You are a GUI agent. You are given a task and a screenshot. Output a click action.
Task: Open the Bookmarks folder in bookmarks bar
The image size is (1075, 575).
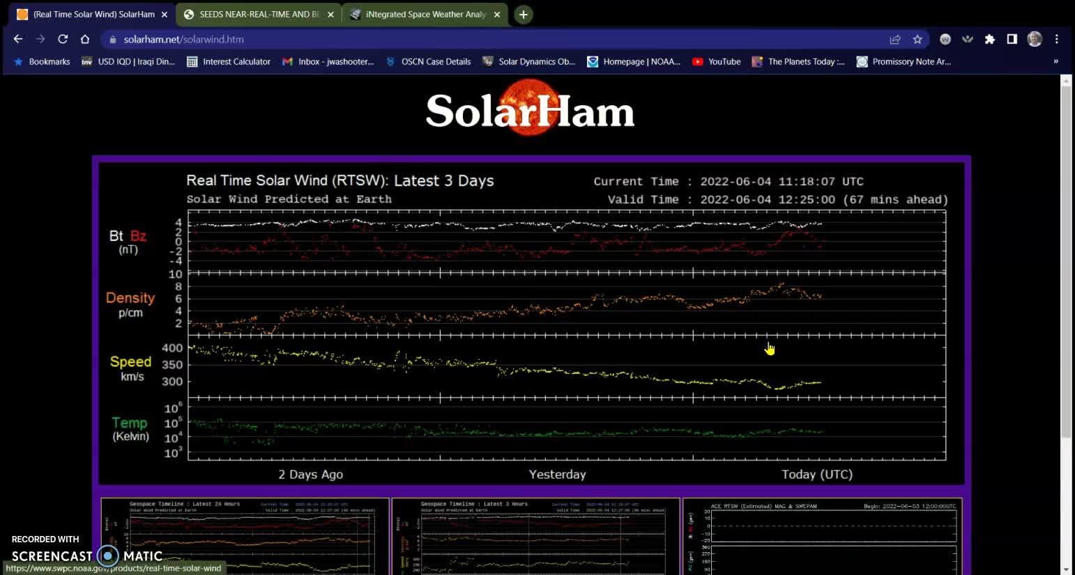pyautogui.click(x=42, y=61)
